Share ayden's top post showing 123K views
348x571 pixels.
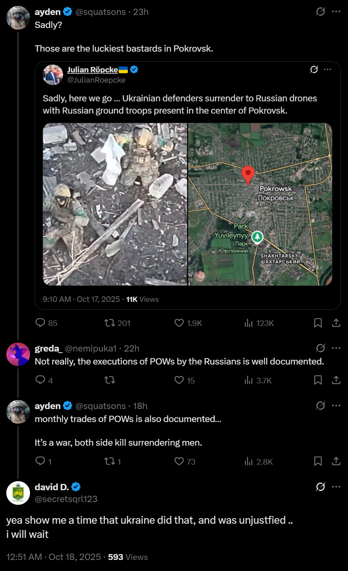[x=336, y=323]
